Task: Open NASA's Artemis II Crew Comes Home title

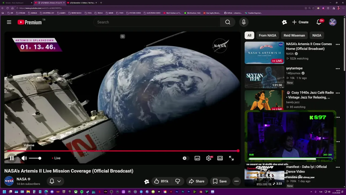Action: pyautogui.click(x=309, y=46)
